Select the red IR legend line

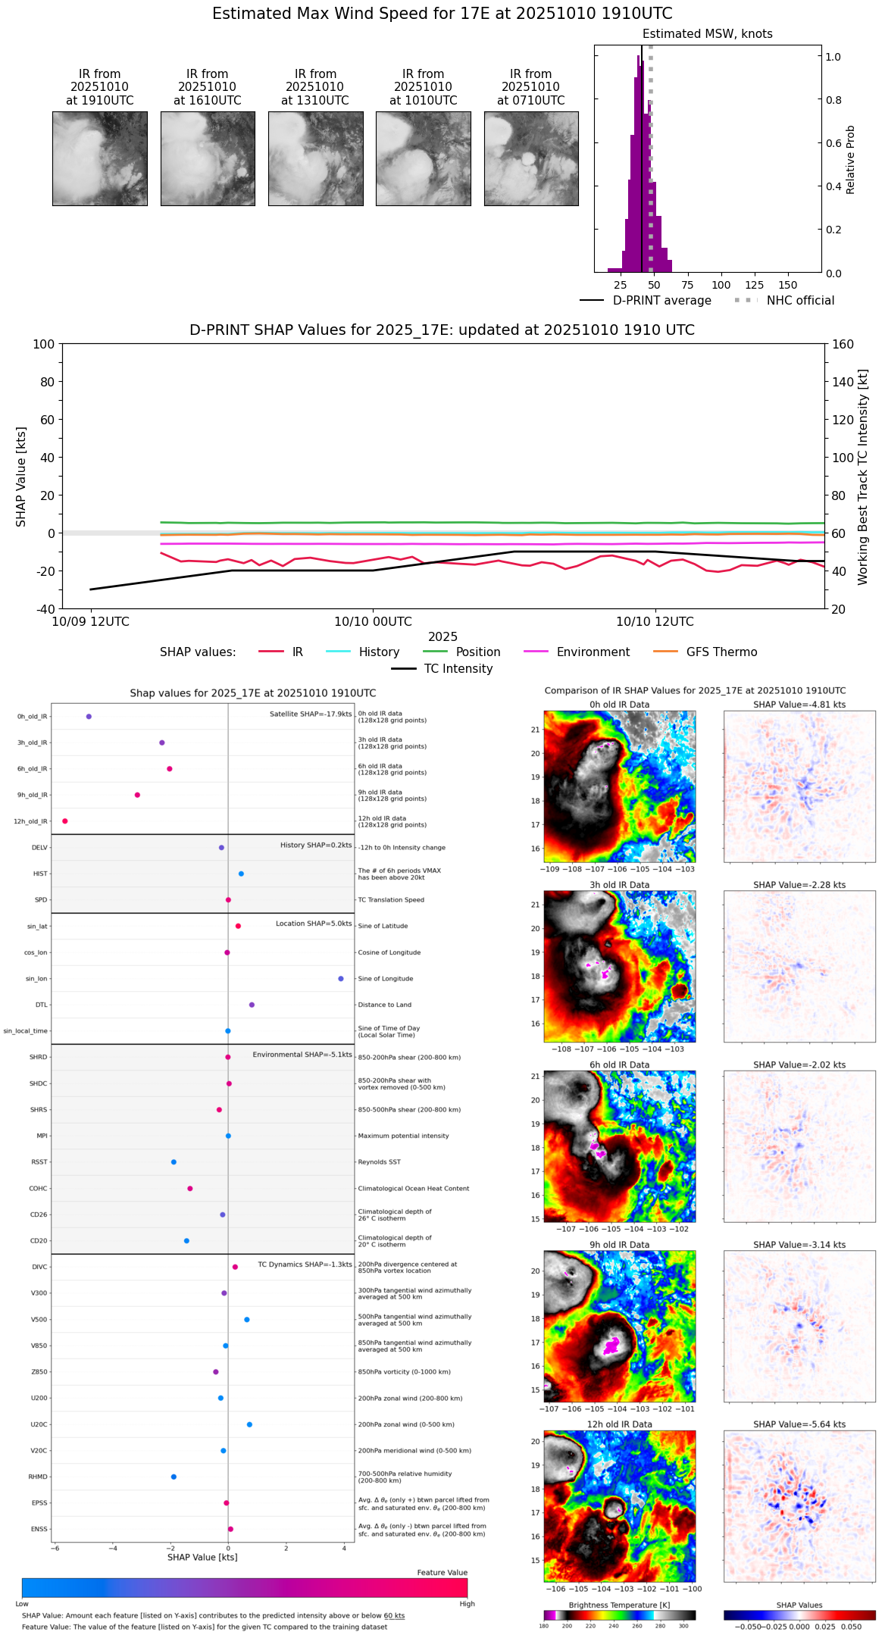(x=271, y=652)
